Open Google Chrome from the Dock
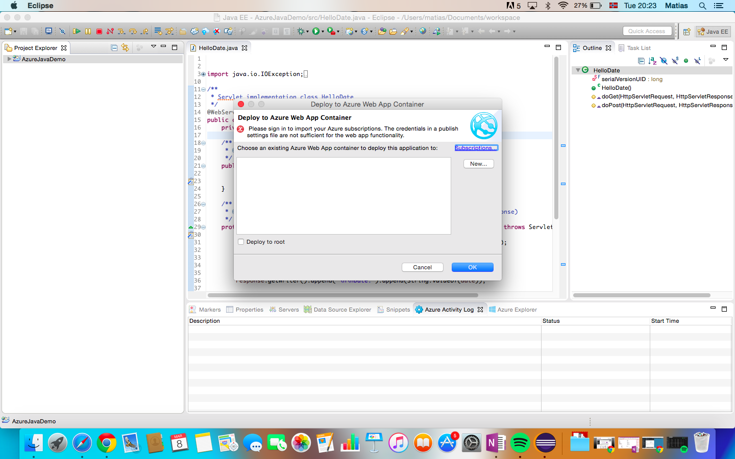The width and height of the screenshot is (735, 459). click(106, 443)
